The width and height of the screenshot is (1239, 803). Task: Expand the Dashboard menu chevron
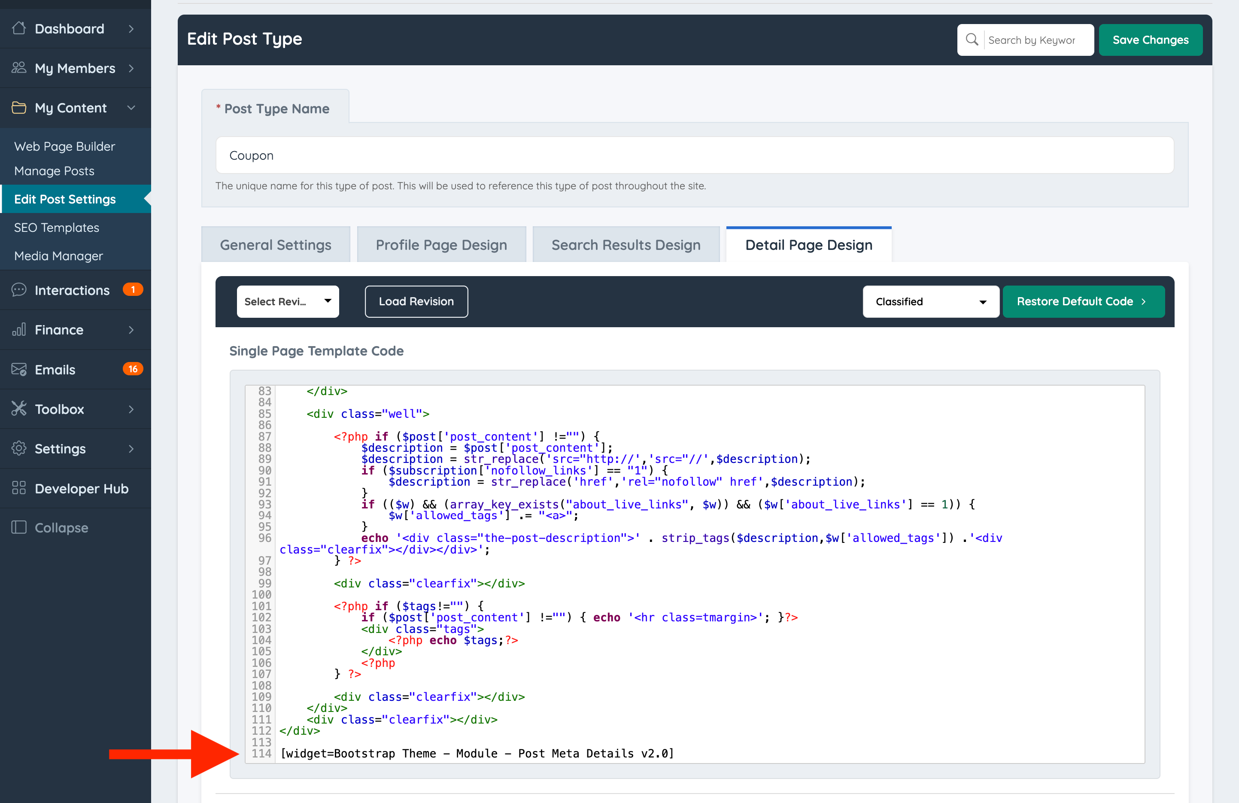[131, 29]
